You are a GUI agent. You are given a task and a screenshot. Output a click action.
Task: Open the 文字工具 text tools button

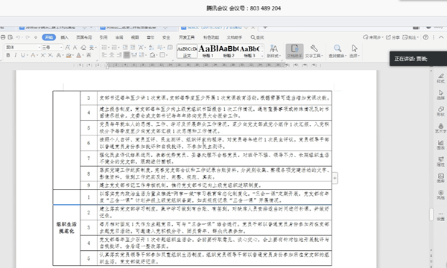click(314, 51)
